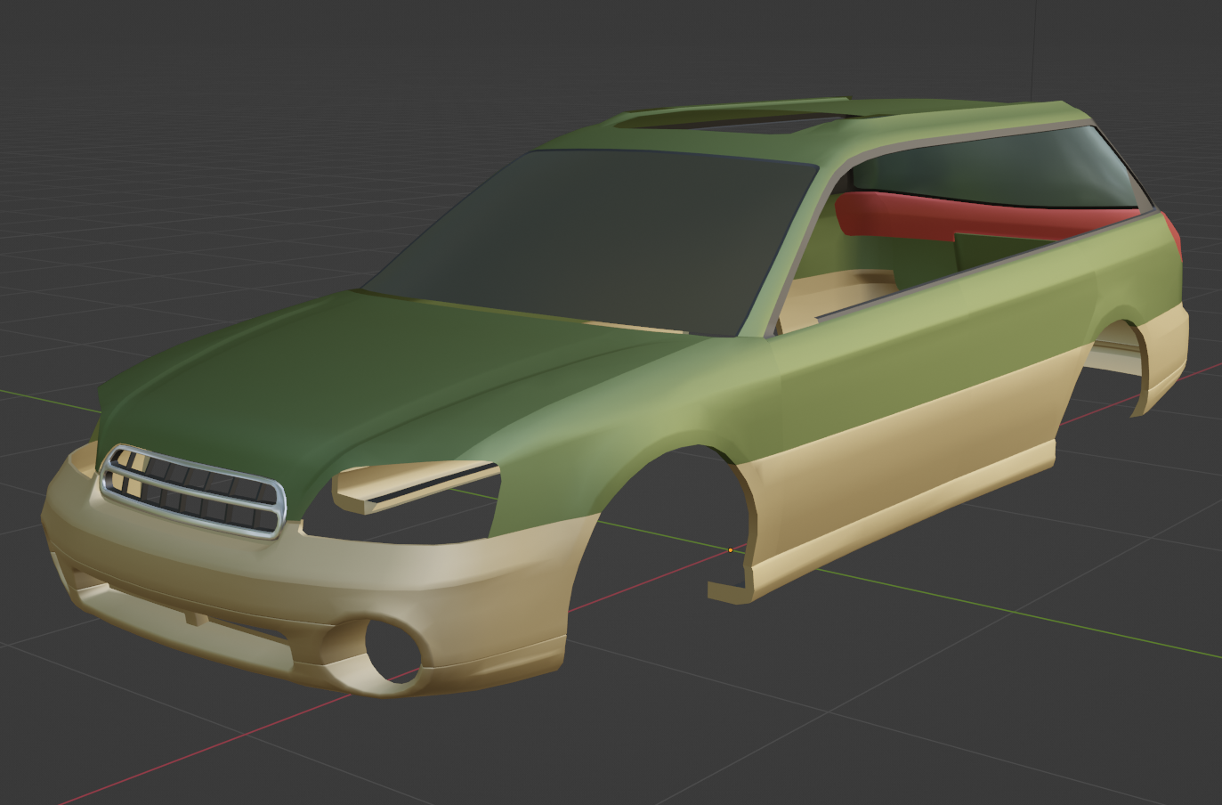Select the chrome front grille of the car
The width and height of the screenshot is (1222, 805).
(x=192, y=491)
